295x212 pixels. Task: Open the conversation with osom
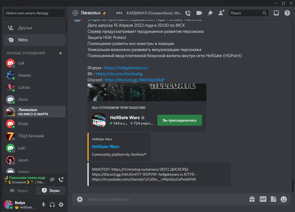[35, 160]
